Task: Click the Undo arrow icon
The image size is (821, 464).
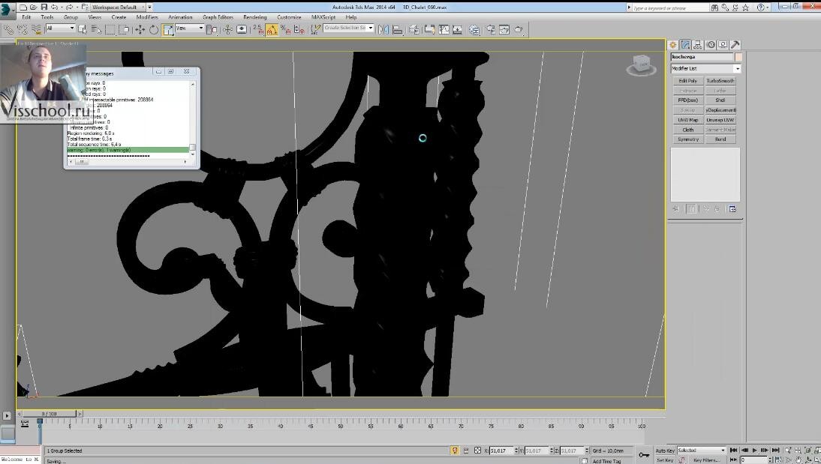Action: 54,7
